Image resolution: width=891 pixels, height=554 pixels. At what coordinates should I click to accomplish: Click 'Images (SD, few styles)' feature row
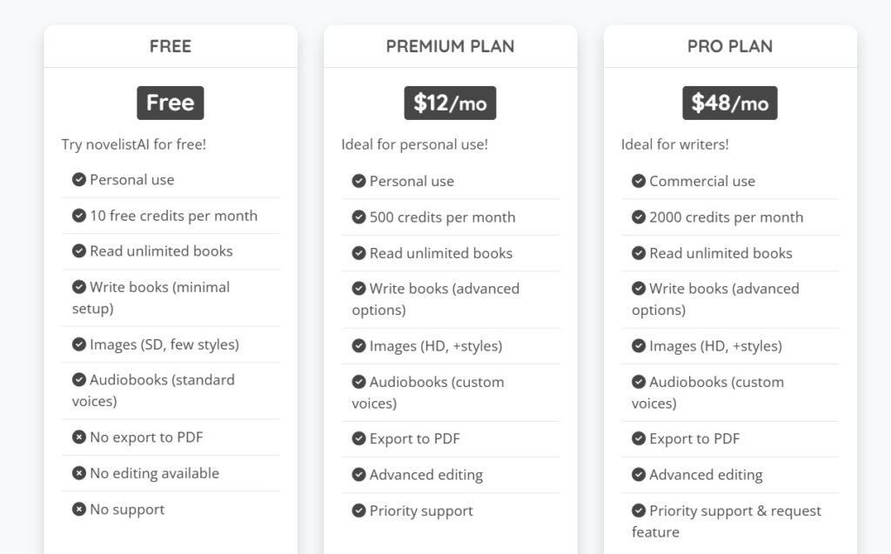tap(164, 344)
